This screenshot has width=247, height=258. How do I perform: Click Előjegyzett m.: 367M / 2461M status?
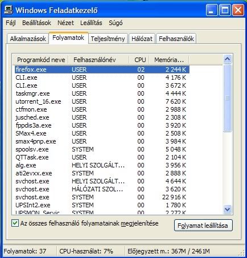tap(168, 251)
